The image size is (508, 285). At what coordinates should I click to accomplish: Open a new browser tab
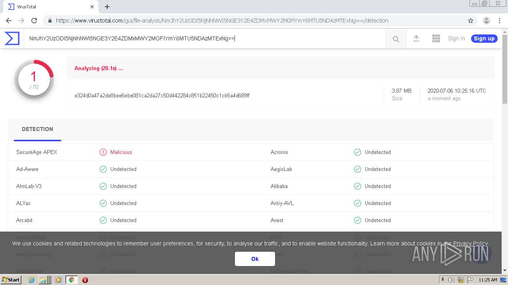pos(107,7)
